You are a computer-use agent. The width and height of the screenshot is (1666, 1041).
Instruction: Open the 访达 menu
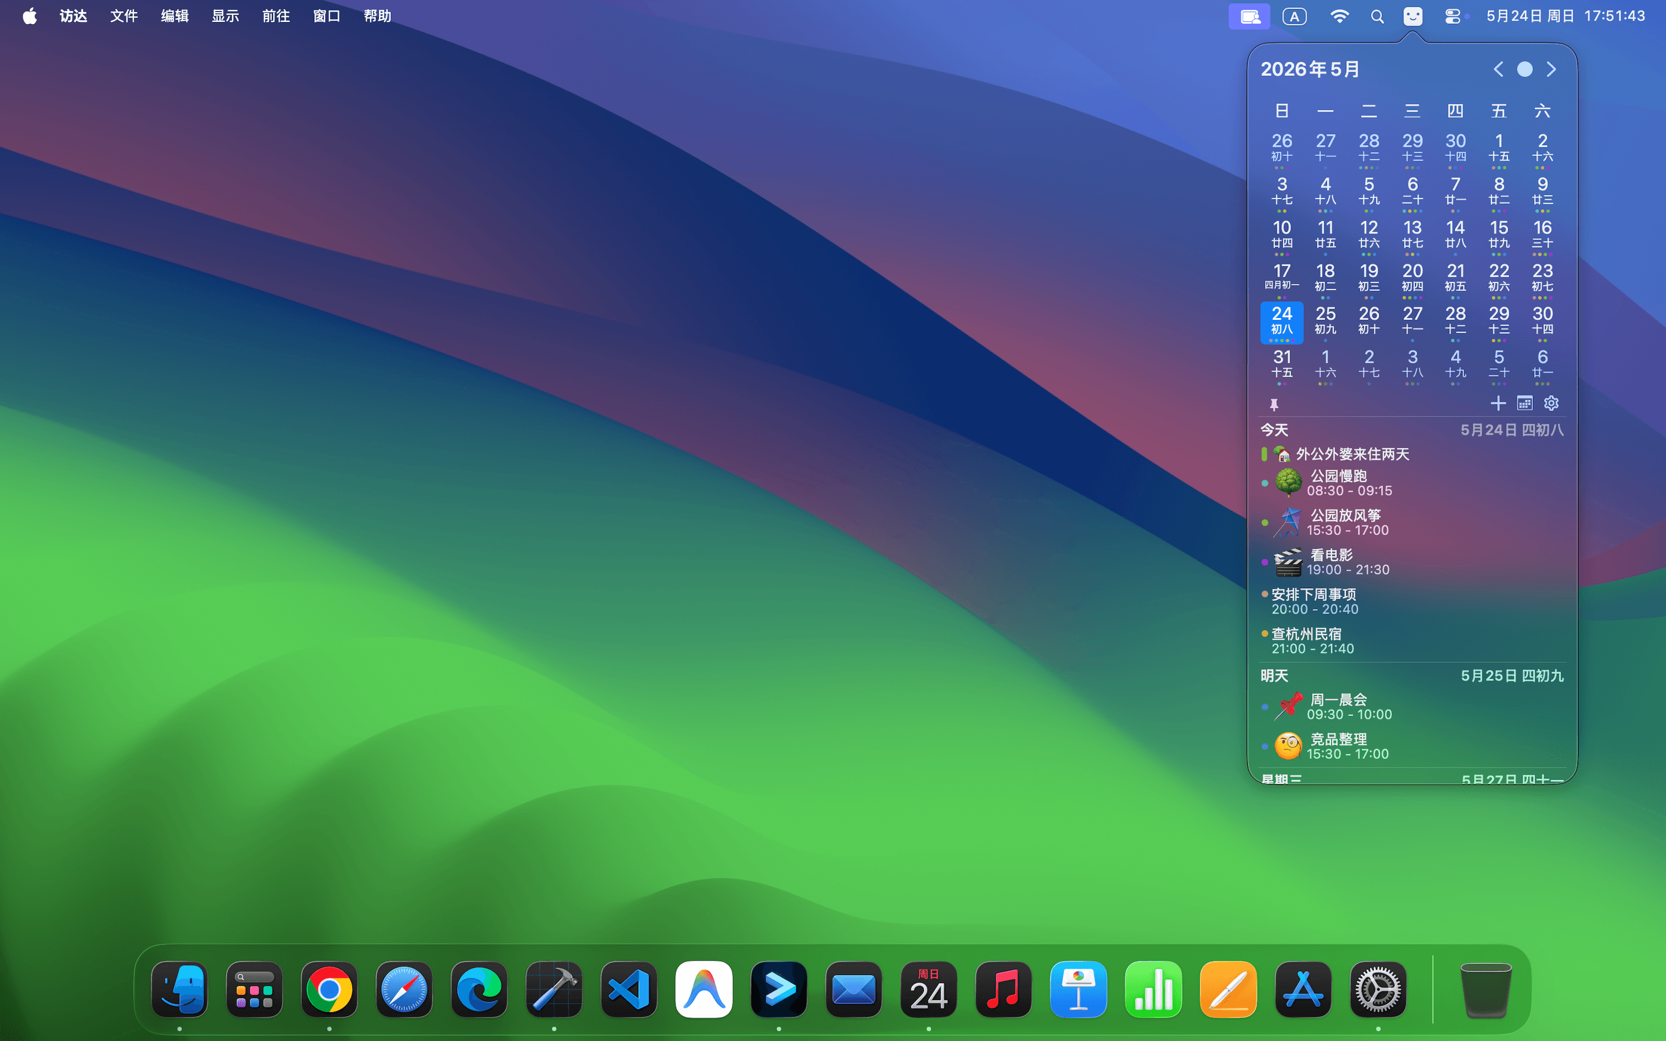(x=73, y=16)
